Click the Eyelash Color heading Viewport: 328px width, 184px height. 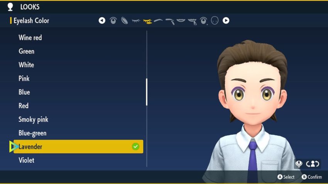coord(31,21)
